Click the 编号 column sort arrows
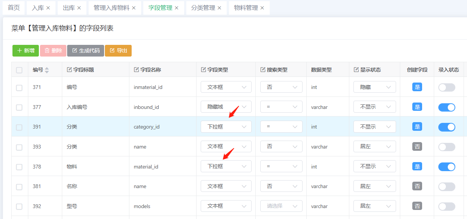This screenshot has width=467, height=219. 47,70
